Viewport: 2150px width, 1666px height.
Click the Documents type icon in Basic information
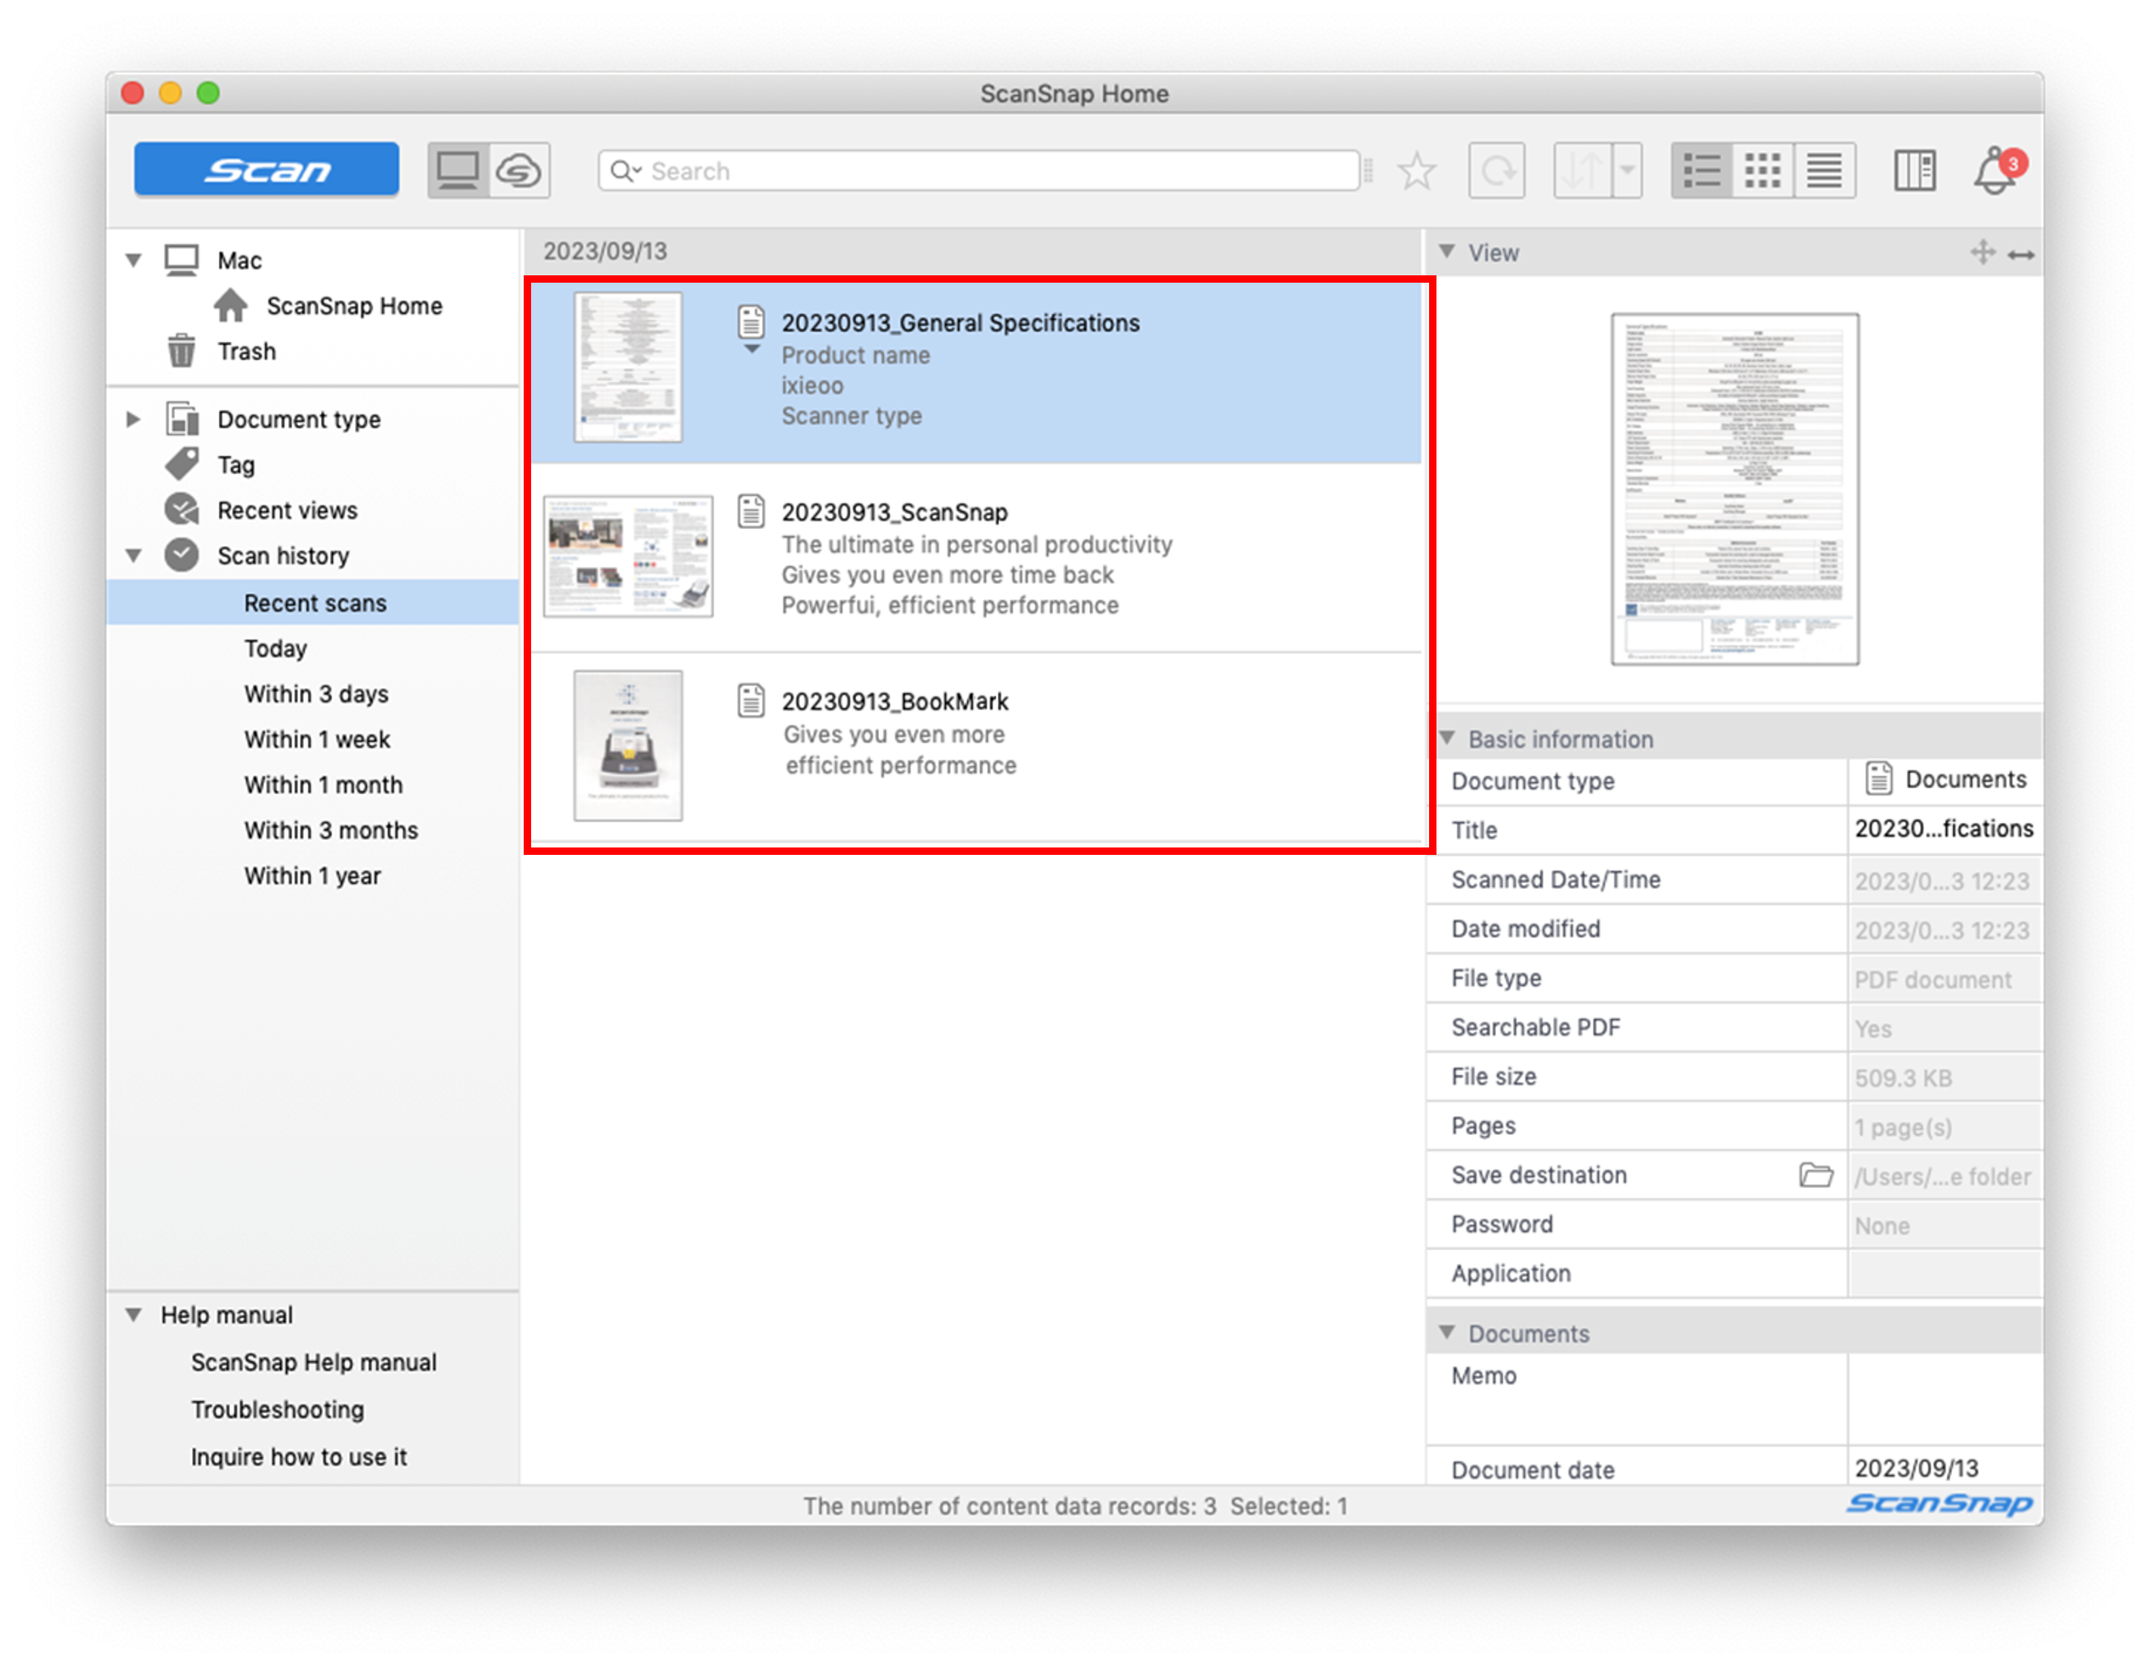pyautogui.click(x=1878, y=779)
